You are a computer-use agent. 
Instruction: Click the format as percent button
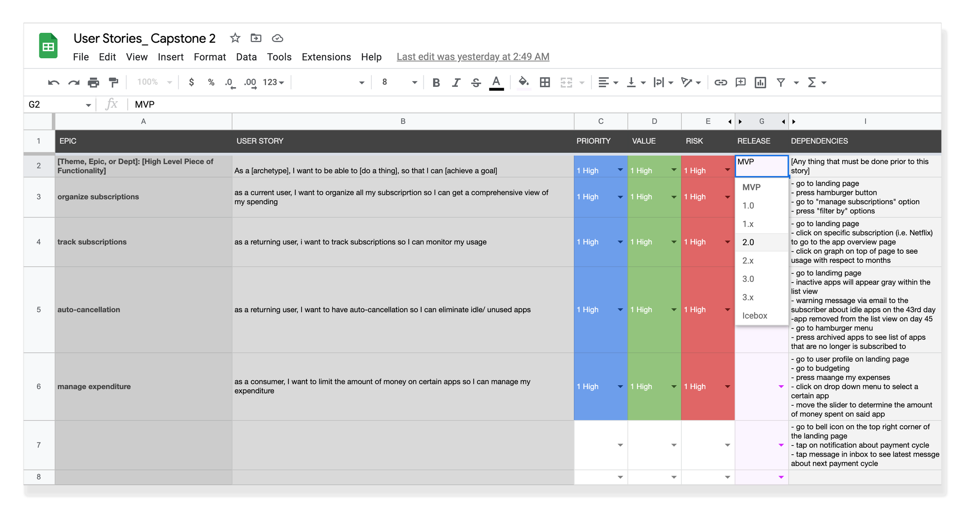point(211,82)
